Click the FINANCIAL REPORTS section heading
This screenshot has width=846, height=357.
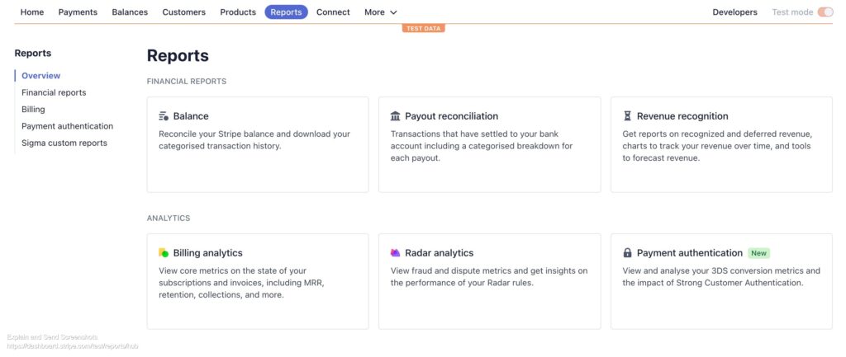coord(187,82)
